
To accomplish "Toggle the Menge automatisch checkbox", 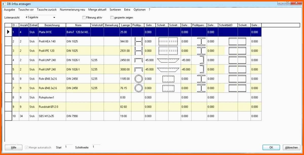I will point(26,147).
